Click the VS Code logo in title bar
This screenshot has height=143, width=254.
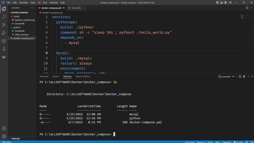pyautogui.click(x=3, y=2)
